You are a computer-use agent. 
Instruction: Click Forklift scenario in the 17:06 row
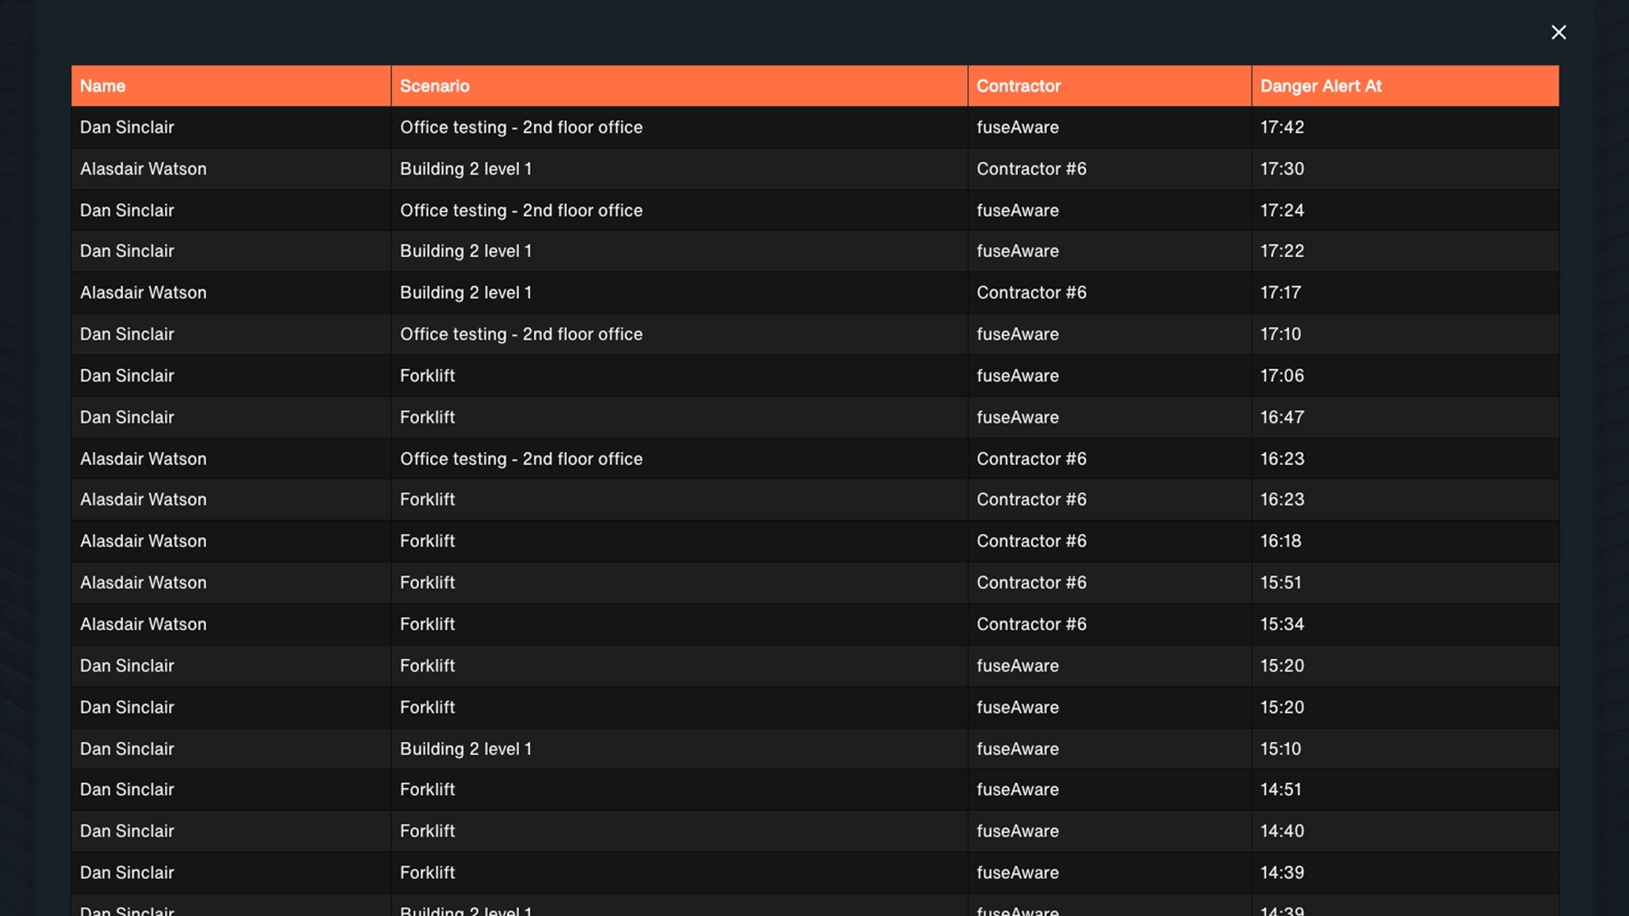tap(428, 376)
